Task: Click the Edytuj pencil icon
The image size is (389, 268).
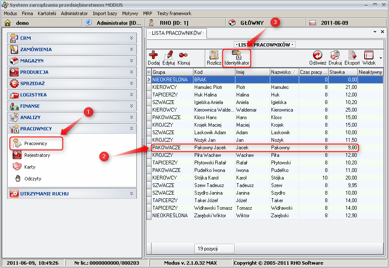Action: (168, 55)
